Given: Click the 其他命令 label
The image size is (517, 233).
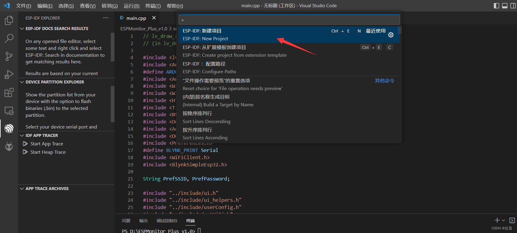Looking at the screenshot, I should (x=385, y=81).
